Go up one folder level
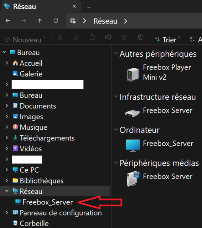202x228 pixels. (x=40, y=21)
